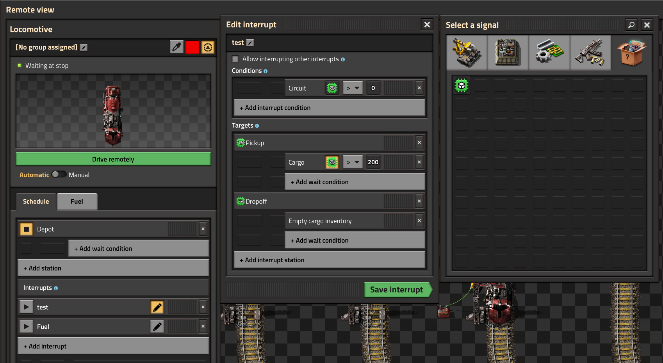Enable Allow interrupting other interrupts checkbox

(235, 59)
